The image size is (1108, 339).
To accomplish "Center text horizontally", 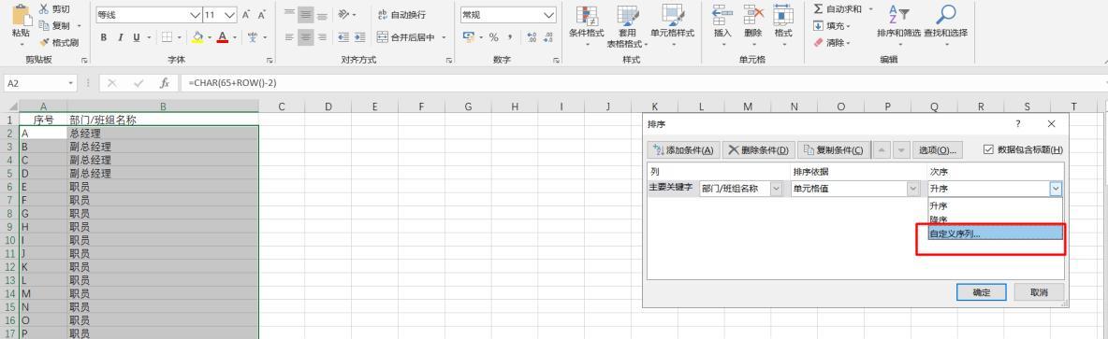I will pyautogui.click(x=305, y=37).
